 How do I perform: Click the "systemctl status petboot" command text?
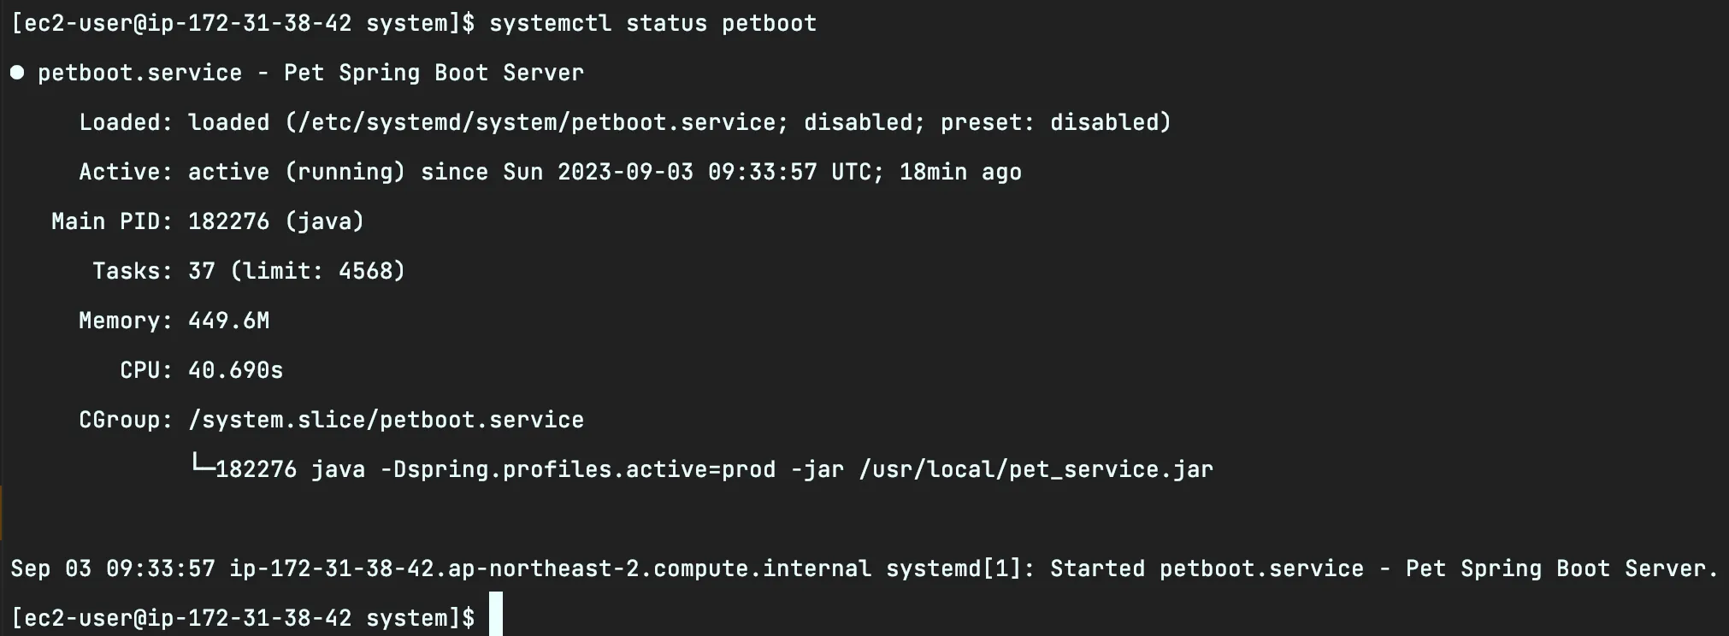point(652,23)
